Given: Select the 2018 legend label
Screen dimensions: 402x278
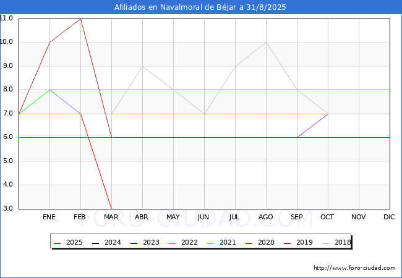Looking at the screenshot, I should point(343,242).
